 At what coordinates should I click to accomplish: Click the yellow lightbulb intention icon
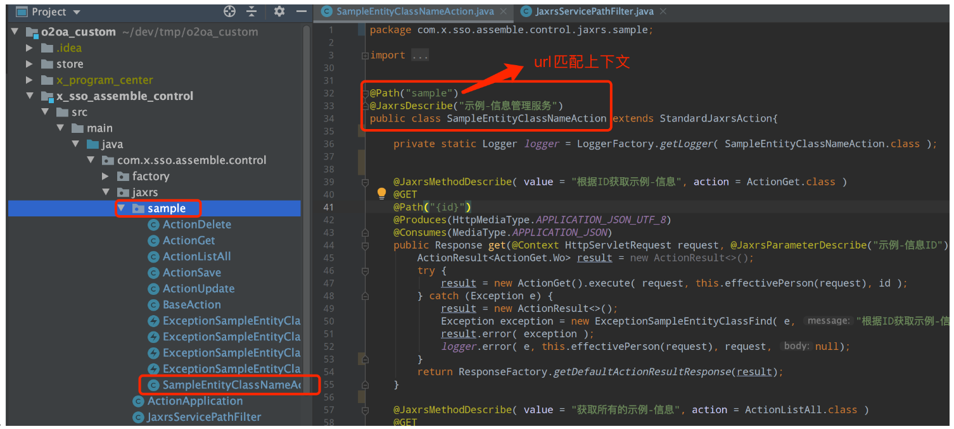point(381,194)
